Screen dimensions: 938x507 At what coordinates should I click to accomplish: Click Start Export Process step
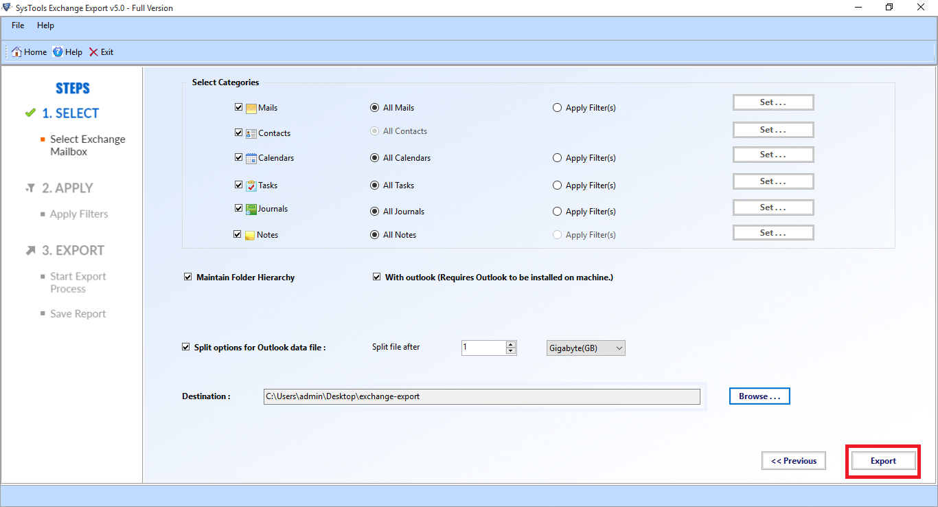coord(78,283)
